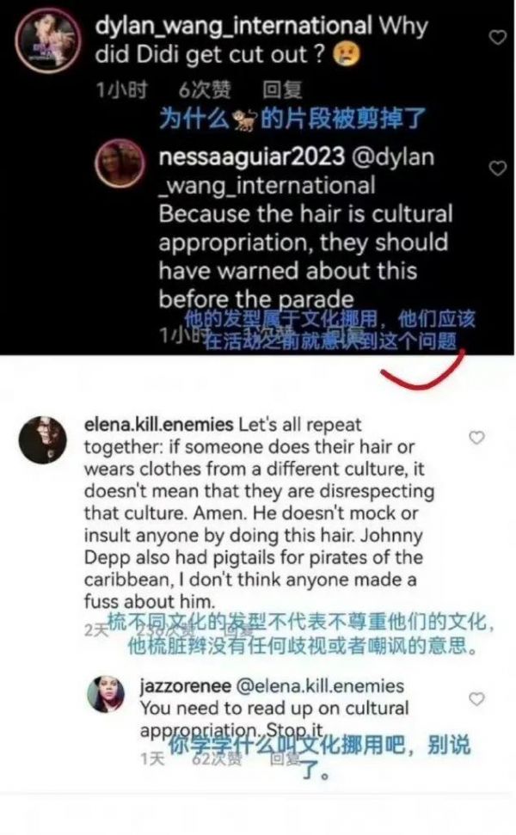The image size is (516, 835).
Task: Open dylan_wang_international's profile picture
Action: (x=48, y=40)
